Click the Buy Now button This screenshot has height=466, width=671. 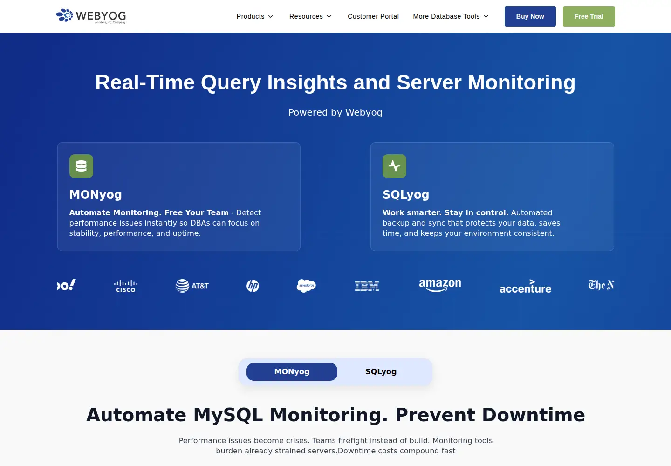[x=530, y=16]
